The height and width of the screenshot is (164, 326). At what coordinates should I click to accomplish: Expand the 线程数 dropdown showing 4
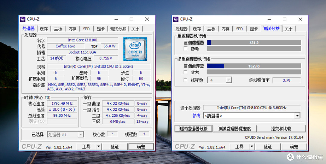(x=229, y=80)
